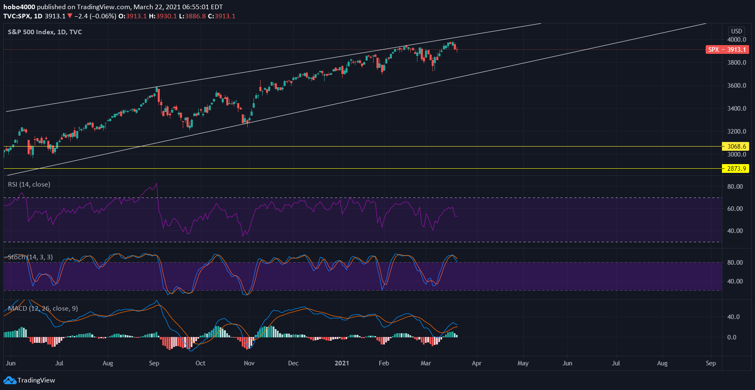Click the 3600.0 price axis label

click(x=737, y=86)
